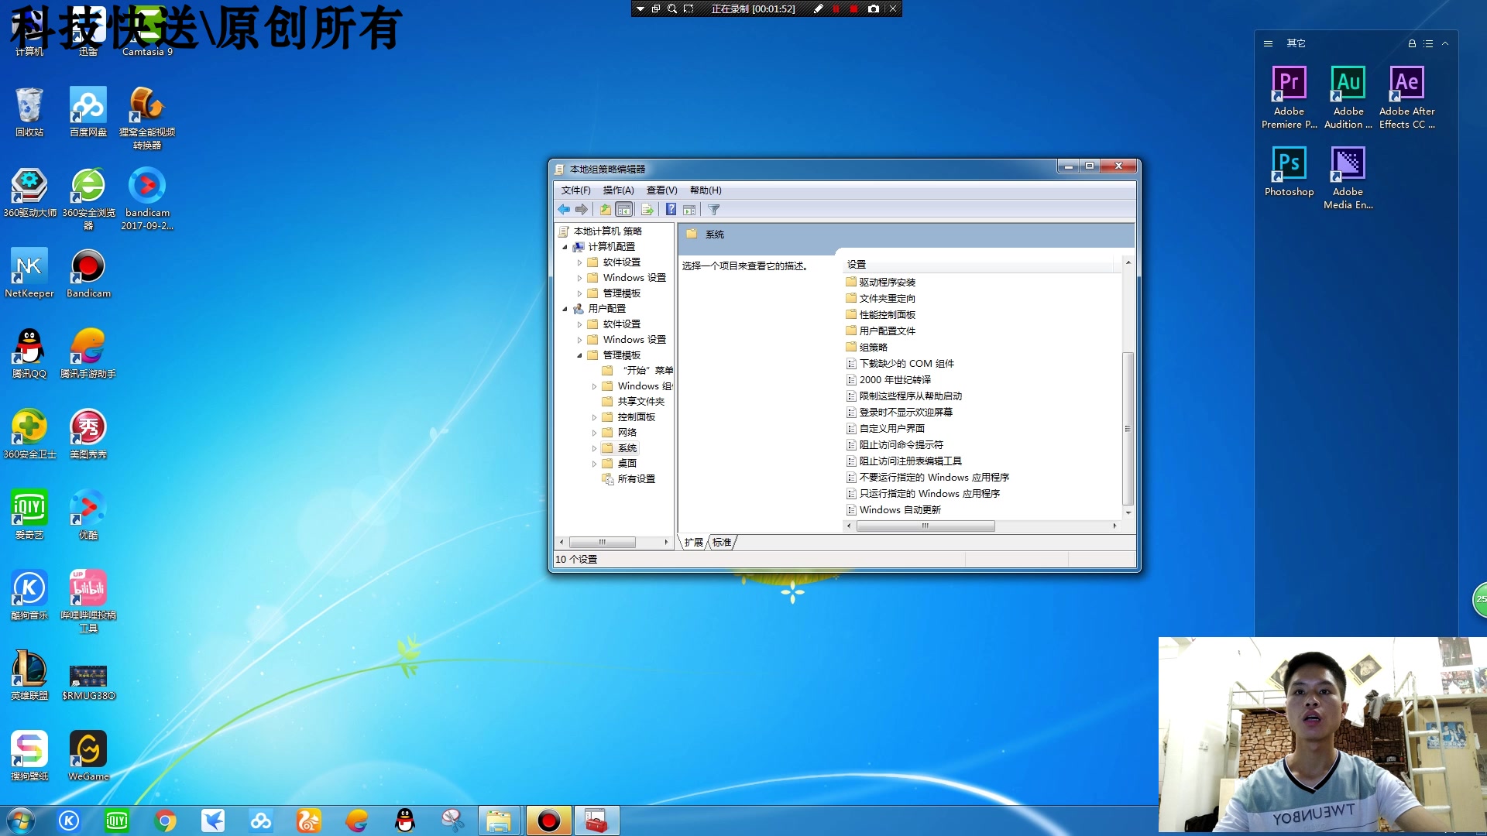The image size is (1487, 836).
Task: Click the recorder's red stop button
Action: coord(853,9)
